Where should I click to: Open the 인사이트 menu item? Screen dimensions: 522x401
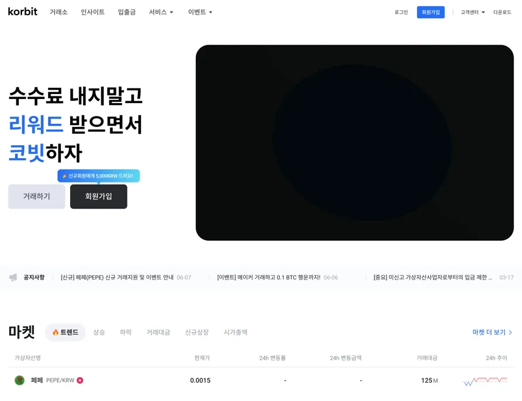[93, 12]
